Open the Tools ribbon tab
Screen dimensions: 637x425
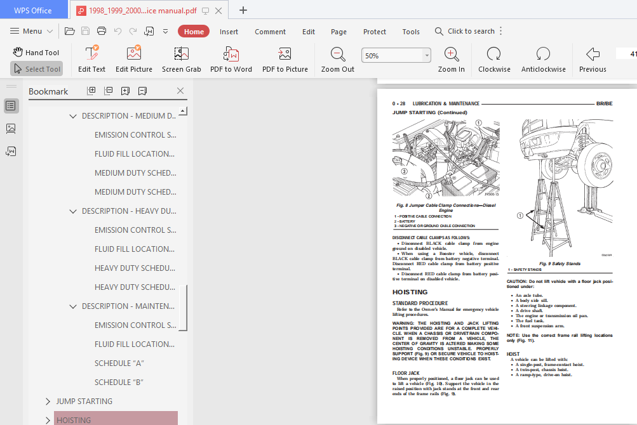tap(411, 32)
